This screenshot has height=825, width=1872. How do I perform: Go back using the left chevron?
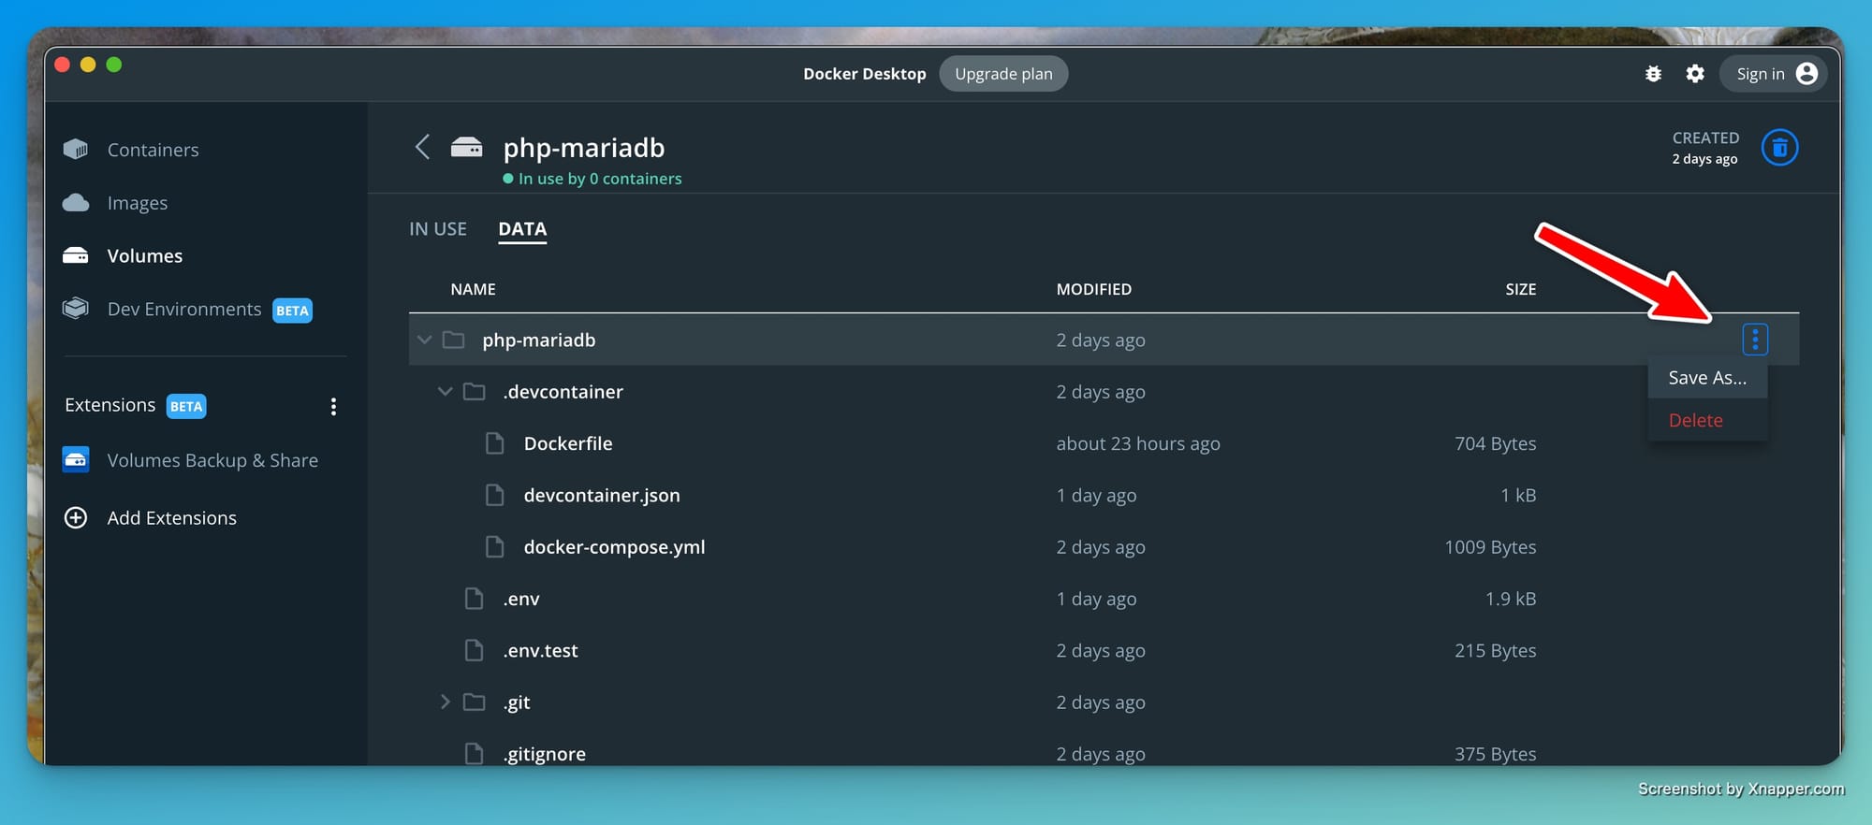coord(422,147)
